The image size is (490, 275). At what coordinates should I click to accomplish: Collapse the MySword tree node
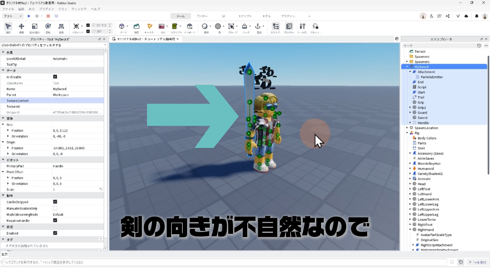407,67
